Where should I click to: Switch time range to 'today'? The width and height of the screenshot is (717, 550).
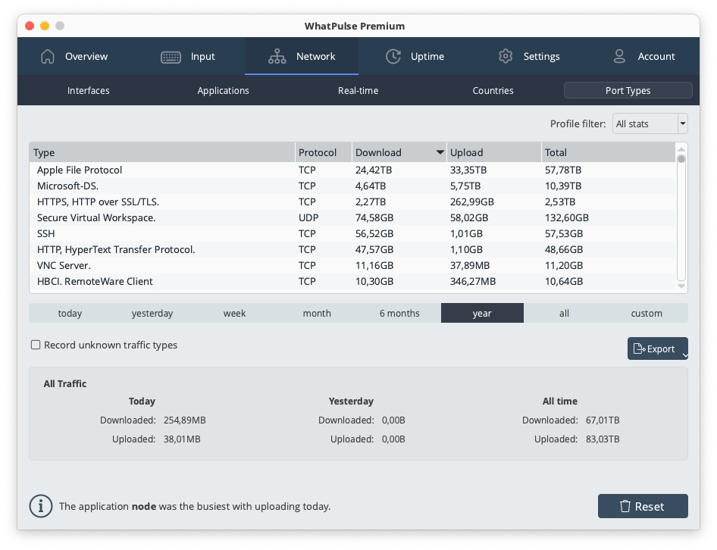pyautogui.click(x=70, y=314)
